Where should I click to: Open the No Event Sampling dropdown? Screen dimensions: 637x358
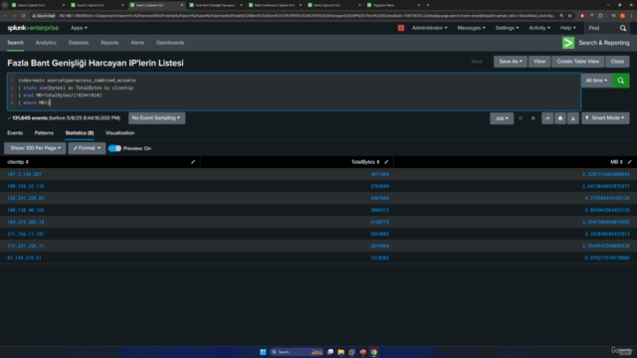click(x=156, y=118)
